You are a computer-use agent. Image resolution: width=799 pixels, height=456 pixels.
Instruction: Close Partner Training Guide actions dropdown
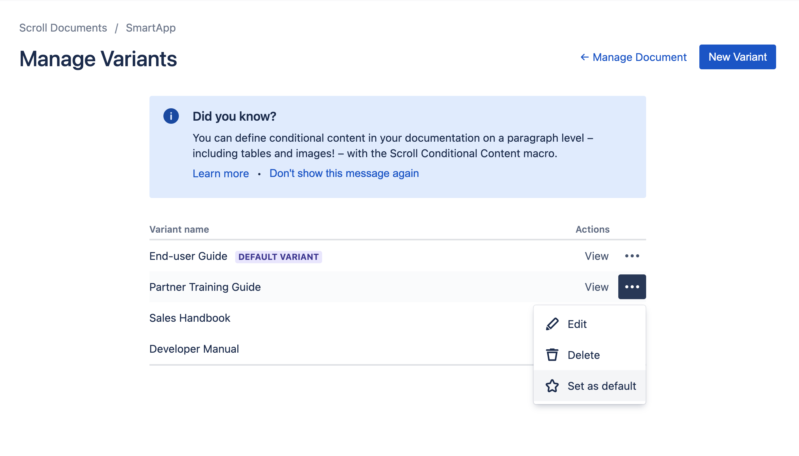[x=632, y=287]
